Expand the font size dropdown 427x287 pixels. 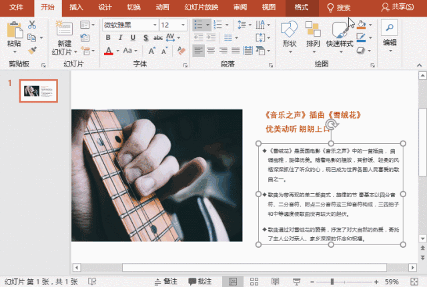point(183,25)
